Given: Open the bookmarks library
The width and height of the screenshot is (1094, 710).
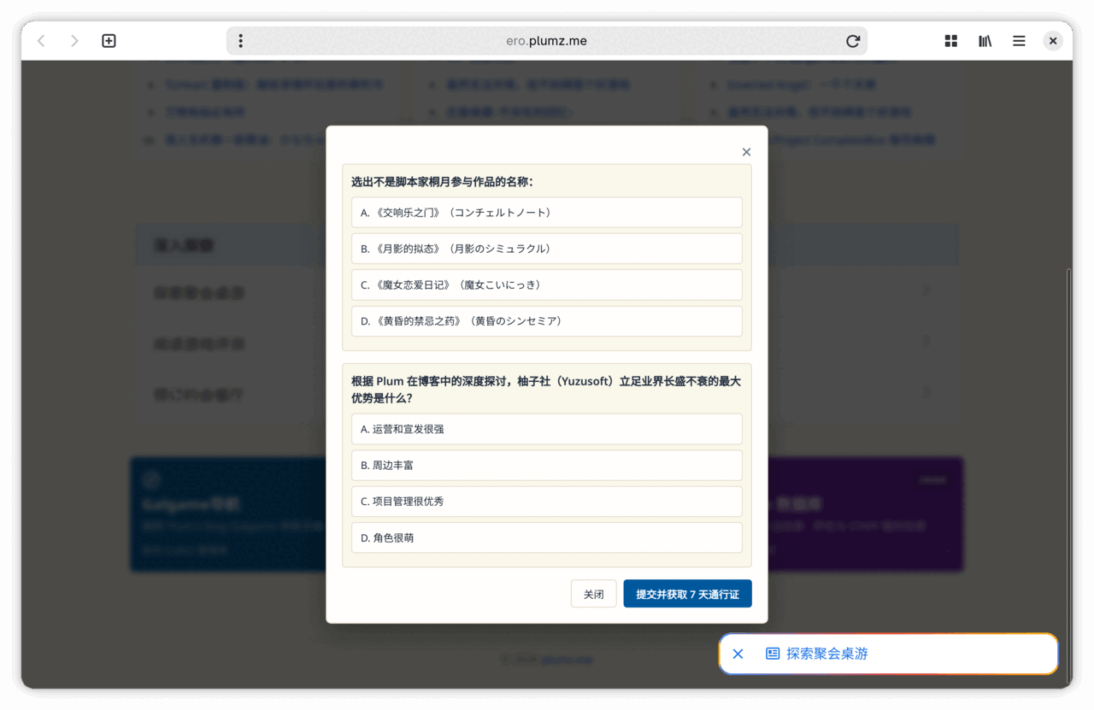Looking at the screenshot, I should click(x=985, y=41).
